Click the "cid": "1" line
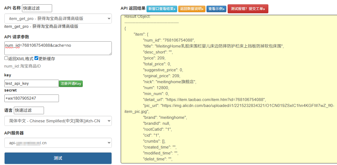 coord(151,135)
